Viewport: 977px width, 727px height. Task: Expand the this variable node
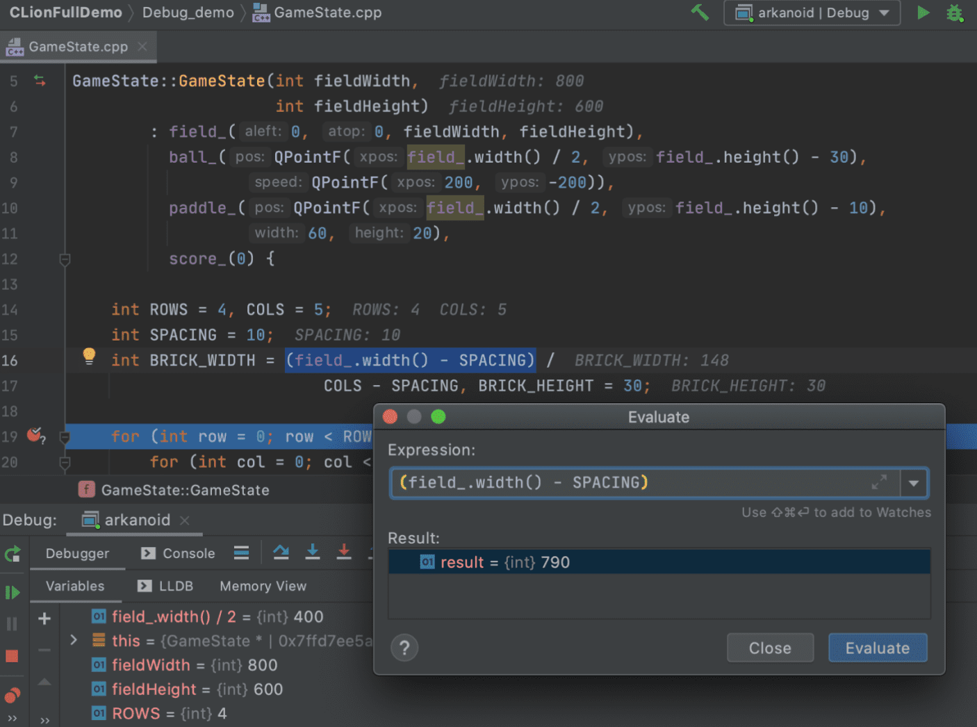[74, 640]
